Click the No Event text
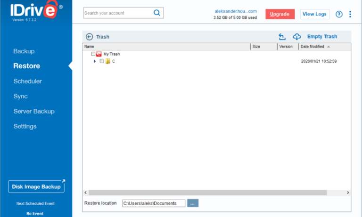This screenshot has width=362, height=217. click(35, 214)
